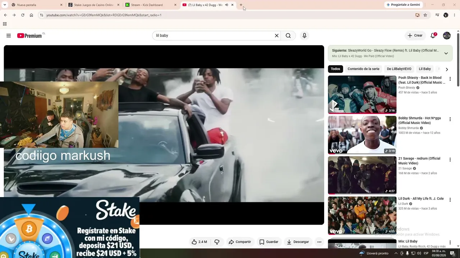
Task: Reload the page
Action: point(23,15)
